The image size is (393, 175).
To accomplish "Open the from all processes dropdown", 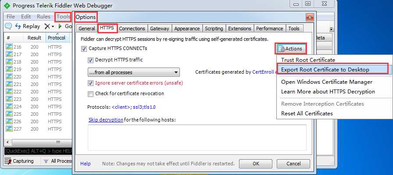I will [x=134, y=72].
